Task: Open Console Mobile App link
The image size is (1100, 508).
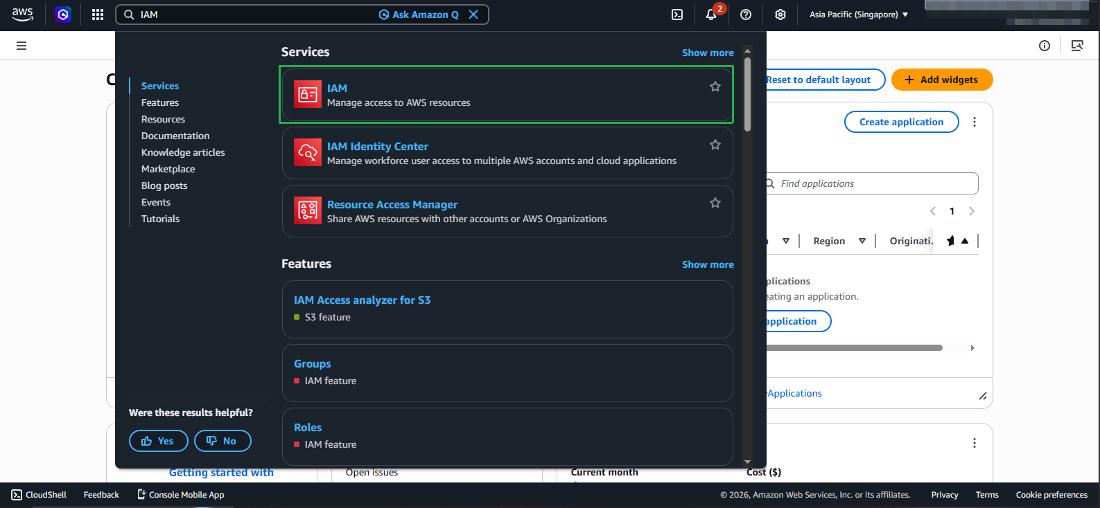Action: pyautogui.click(x=180, y=495)
